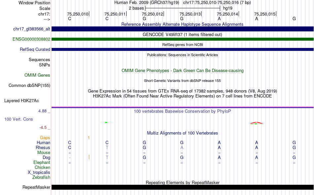Click the orange gap count 1
Screen dimensions: 314x195
pos(89,138)
